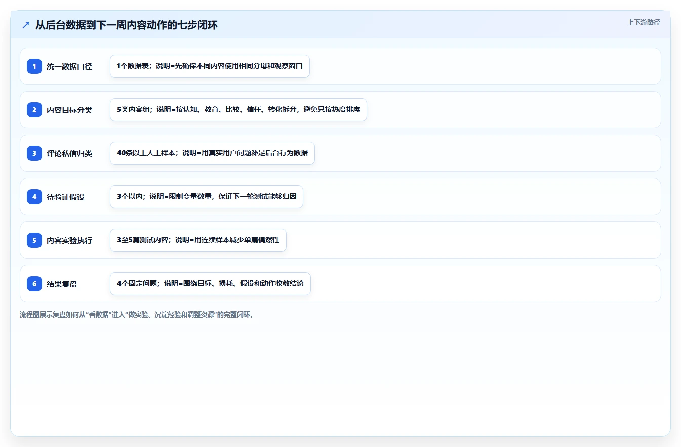Select the step label 结果复盘
681x447 pixels.
point(62,284)
